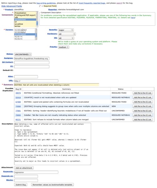
Task: Choose sdk in the Component list
Action: coord(25,17)
